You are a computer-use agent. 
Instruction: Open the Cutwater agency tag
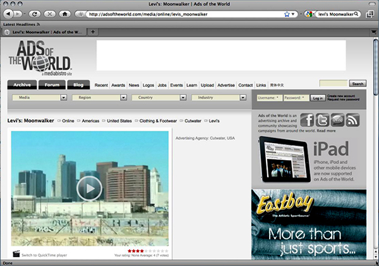pyautogui.click(x=193, y=121)
